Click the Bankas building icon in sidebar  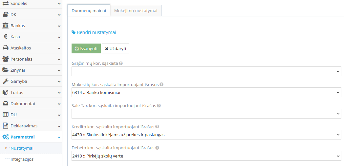coord(6,26)
